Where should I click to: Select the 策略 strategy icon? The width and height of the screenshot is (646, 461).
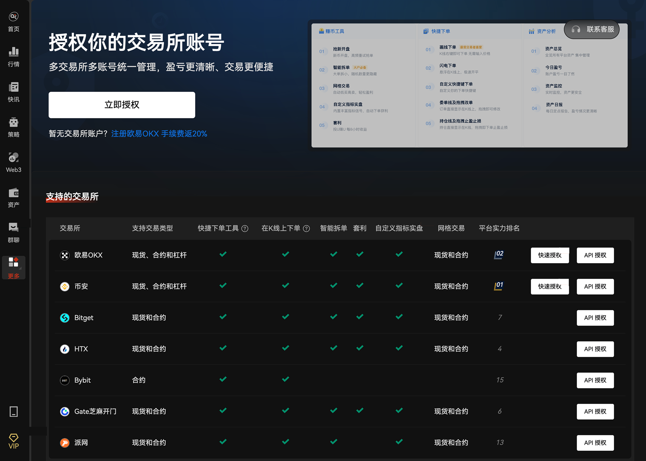[x=13, y=126]
